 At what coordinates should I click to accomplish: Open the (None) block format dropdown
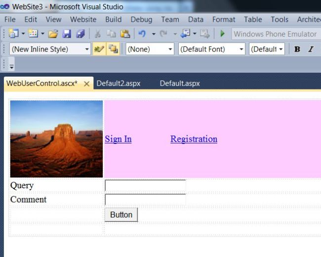point(150,49)
